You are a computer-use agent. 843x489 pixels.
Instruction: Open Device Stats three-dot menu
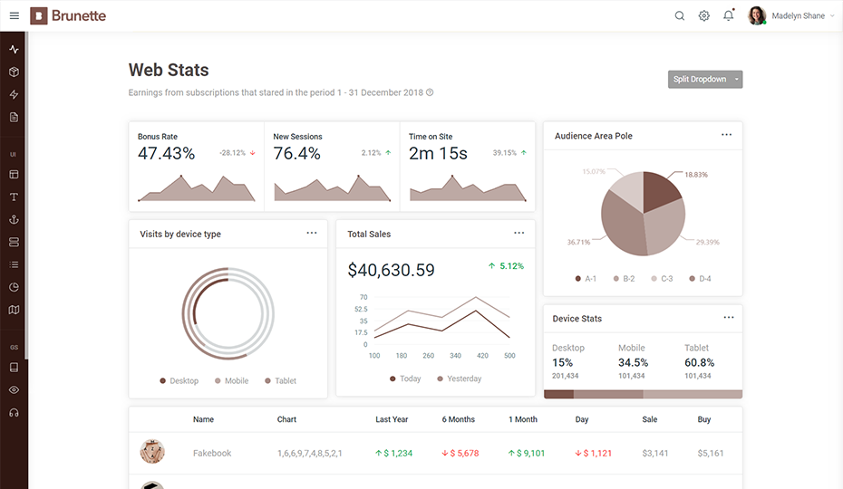[x=729, y=317]
